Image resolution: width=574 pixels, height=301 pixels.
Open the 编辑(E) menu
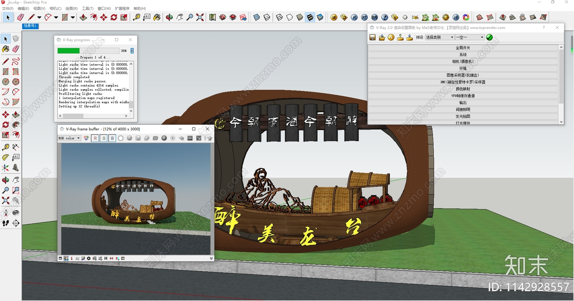23,8
